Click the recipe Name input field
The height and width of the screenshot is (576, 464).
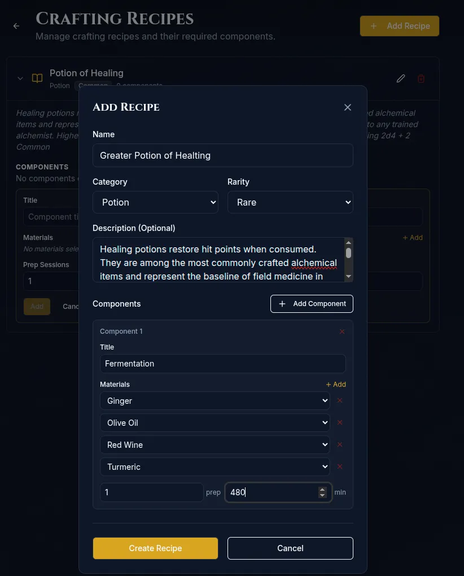(x=223, y=155)
